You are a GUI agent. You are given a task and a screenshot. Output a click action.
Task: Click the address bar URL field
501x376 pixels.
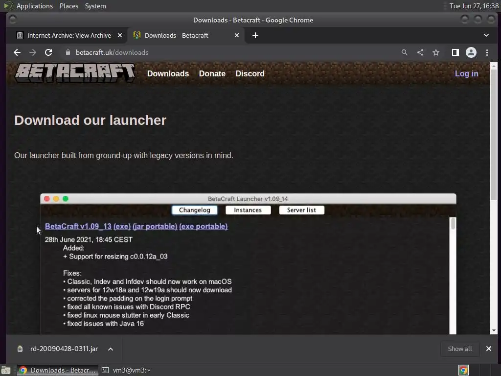[x=230, y=52]
